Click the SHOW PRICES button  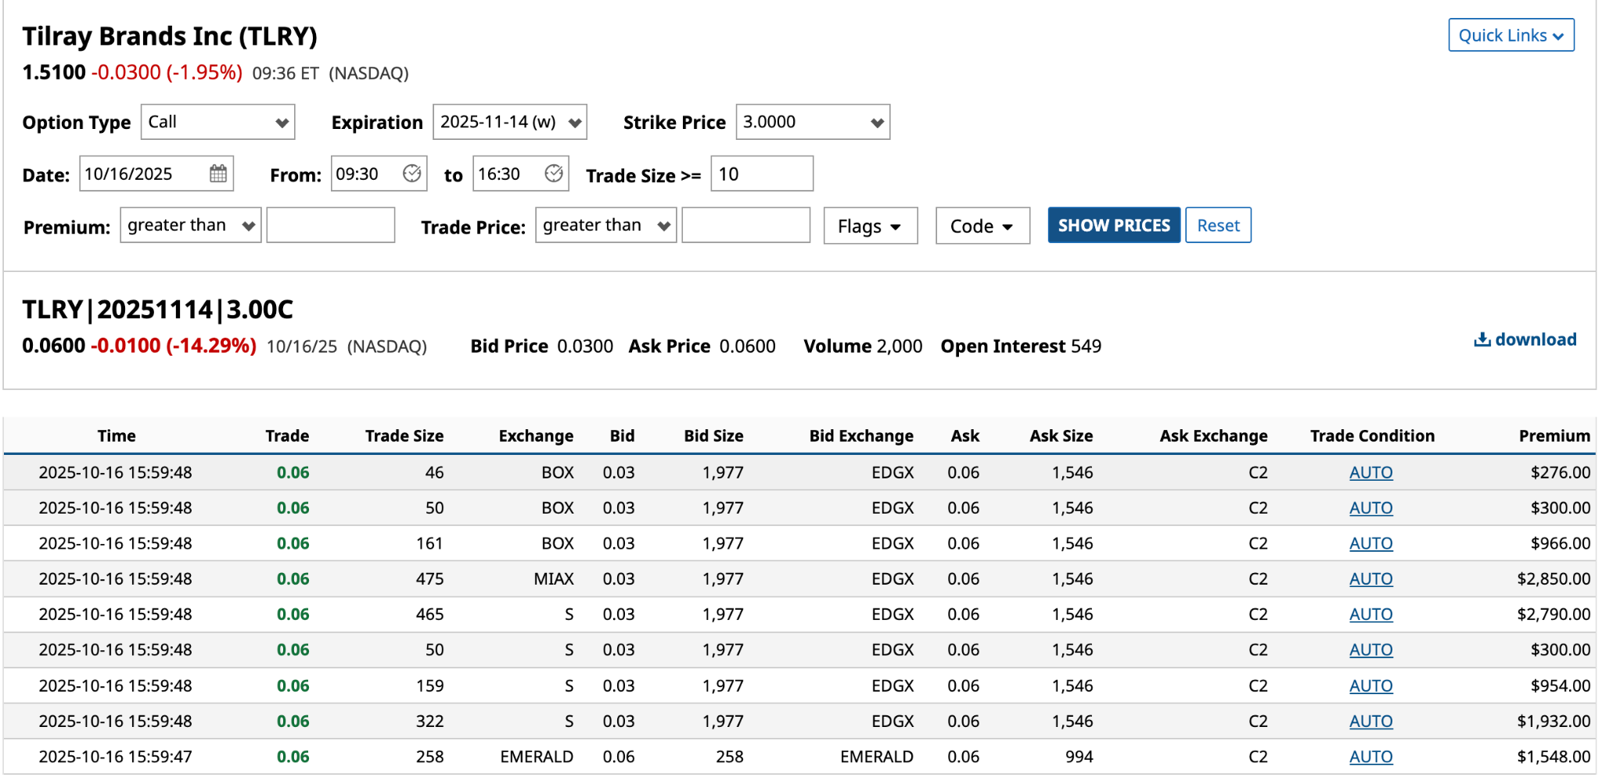coord(1114,225)
